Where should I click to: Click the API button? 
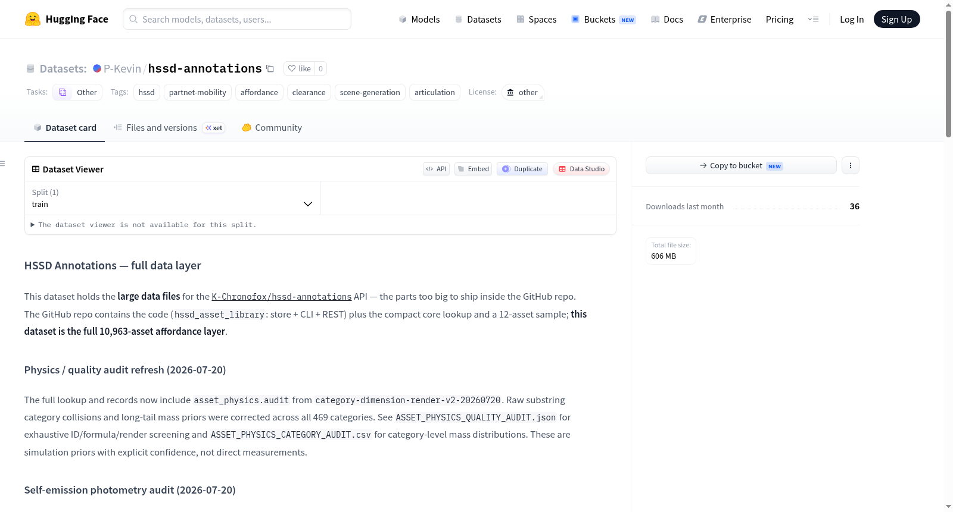click(x=436, y=169)
